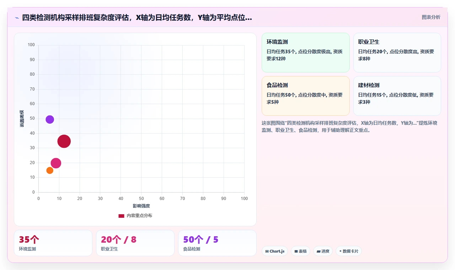Click the summary paragraph starting 这张图围绕
The image size is (455, 270).
[350, 126]
